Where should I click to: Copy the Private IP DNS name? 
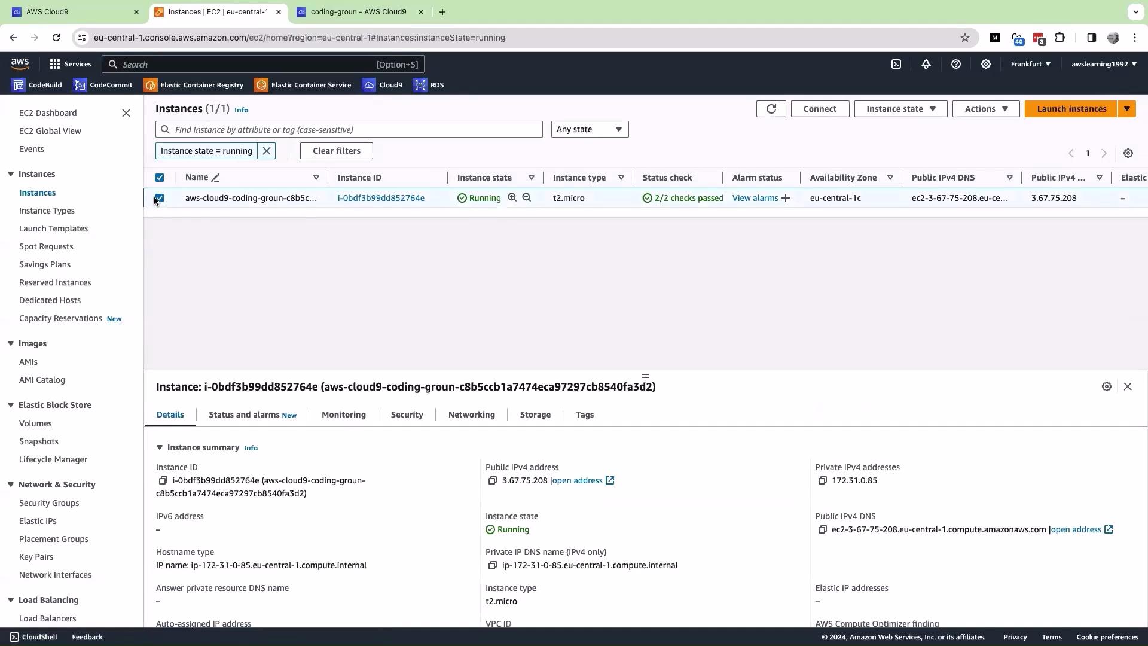point(493,565)
